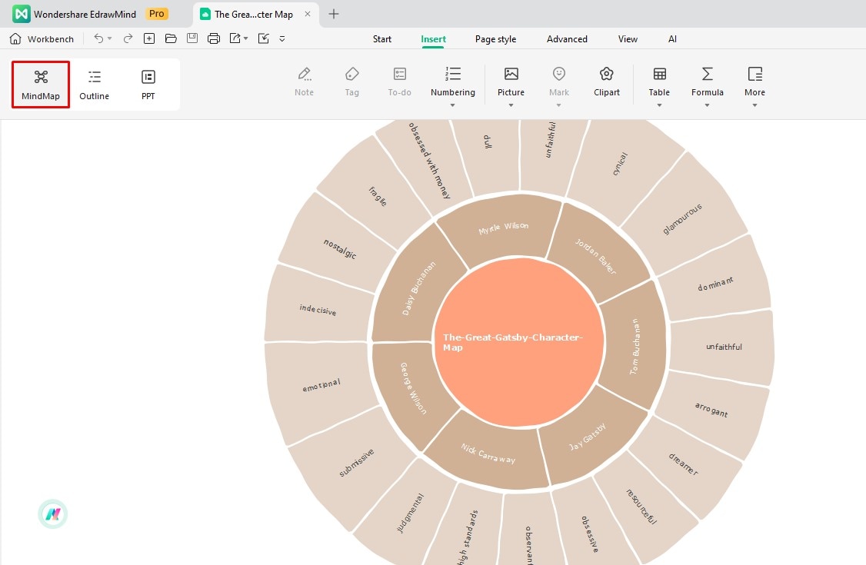The width and height of the screenshot is (866, 565).
Task: Select the dreamer trait segment
Action: pos(684,464)
